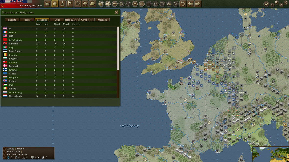The image size is (289, 162).
Task: Click the save download icon
Action: click(x=281, y=5)
